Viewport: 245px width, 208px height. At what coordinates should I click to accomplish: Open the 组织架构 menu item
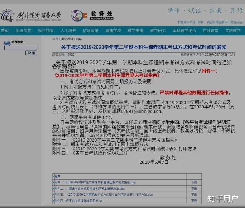click(24, 30)
